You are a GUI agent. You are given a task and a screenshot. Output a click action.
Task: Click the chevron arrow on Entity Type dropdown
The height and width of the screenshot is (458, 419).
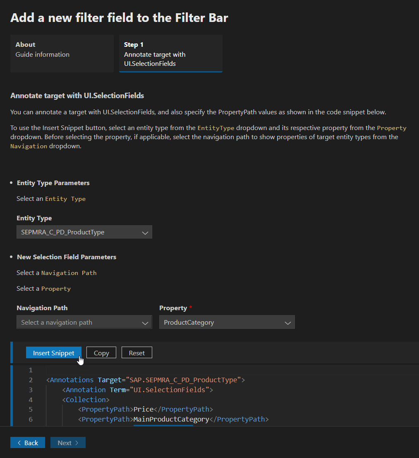click(x=145, y=233)
